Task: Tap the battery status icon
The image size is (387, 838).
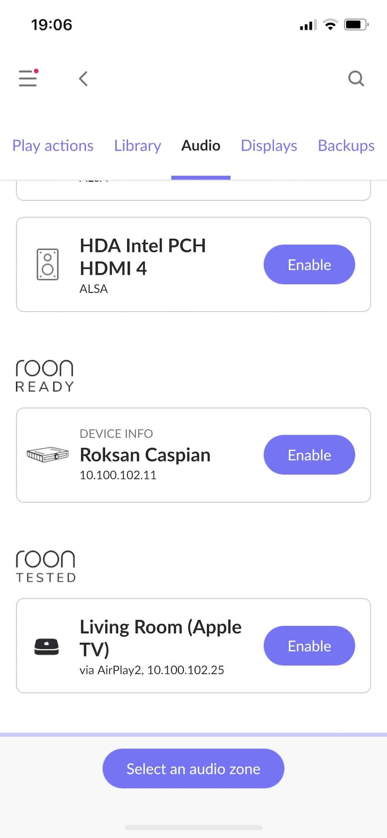Action: click(x=356, y=25)
